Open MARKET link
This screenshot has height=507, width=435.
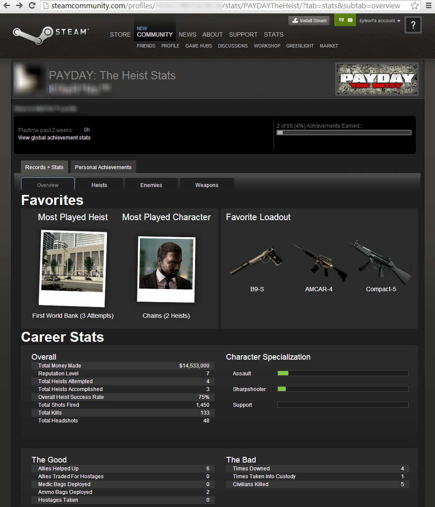[329, 46]
